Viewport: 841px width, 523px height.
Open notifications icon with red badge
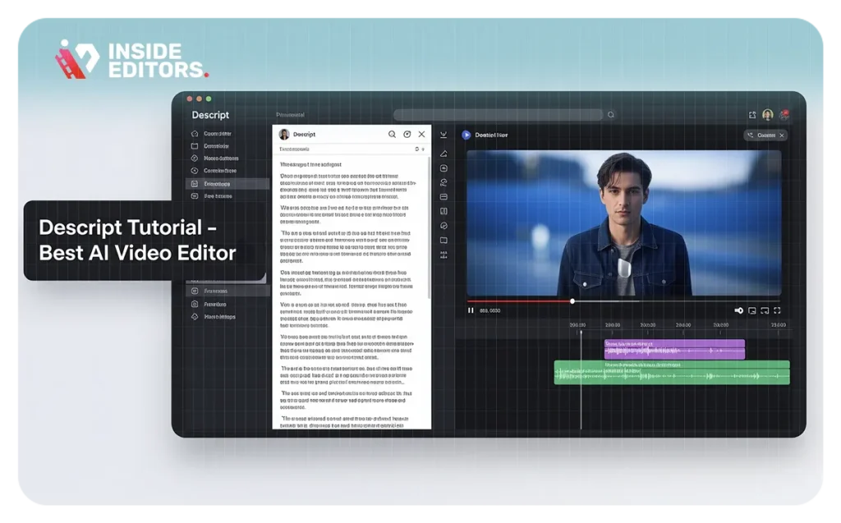(784, 114)
